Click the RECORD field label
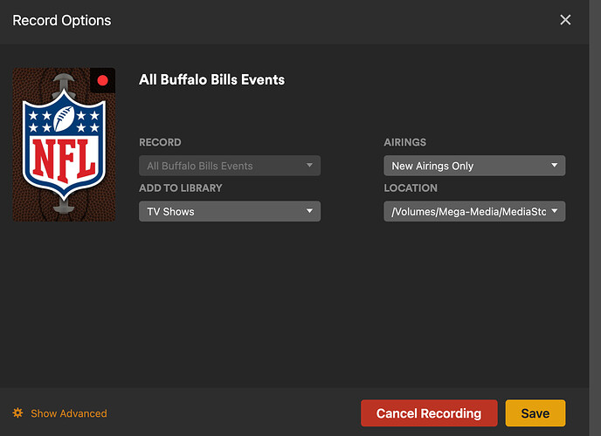The height and width of the screenshot is (436, 601). click(160, 142)
